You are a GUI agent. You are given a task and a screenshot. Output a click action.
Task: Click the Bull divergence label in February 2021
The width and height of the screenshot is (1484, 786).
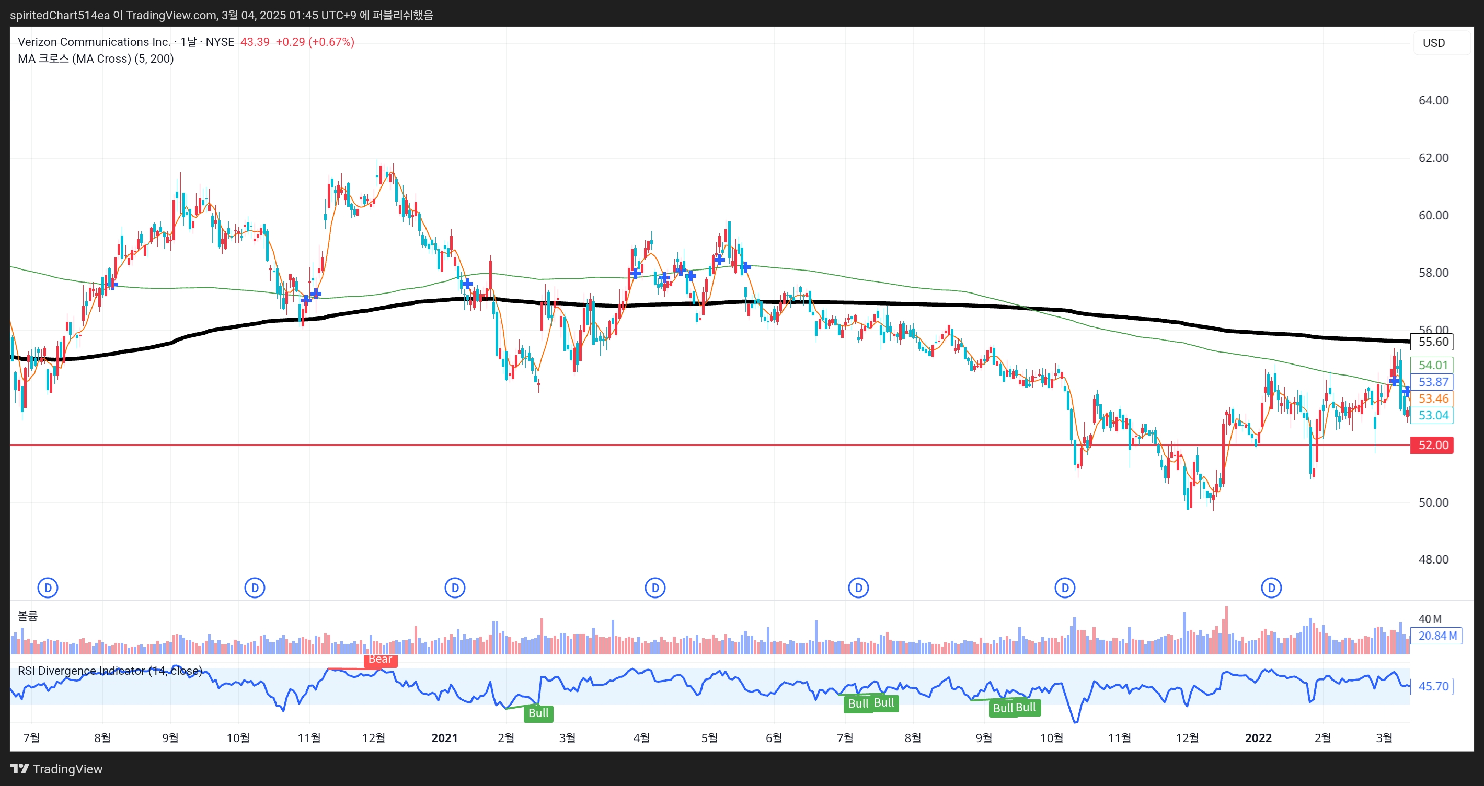[x=538, y=713]
